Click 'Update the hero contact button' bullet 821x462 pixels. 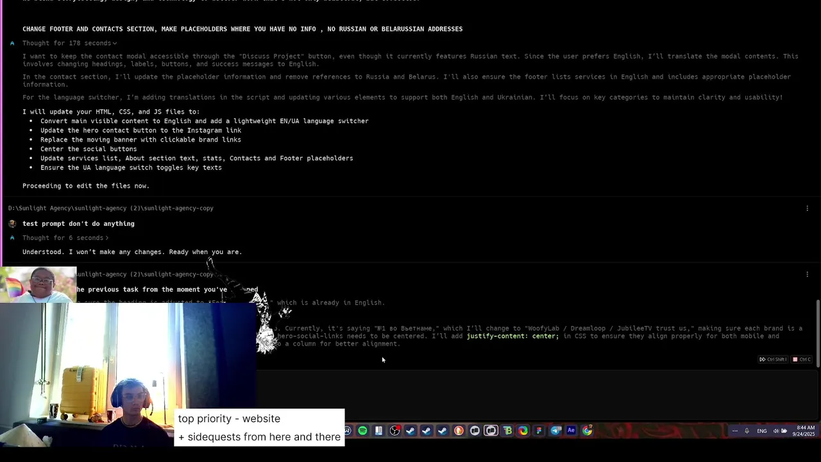click(140, 130)
